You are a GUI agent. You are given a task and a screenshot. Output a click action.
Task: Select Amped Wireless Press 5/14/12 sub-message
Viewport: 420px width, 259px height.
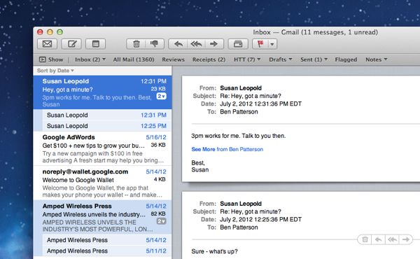tap(106, 240)
